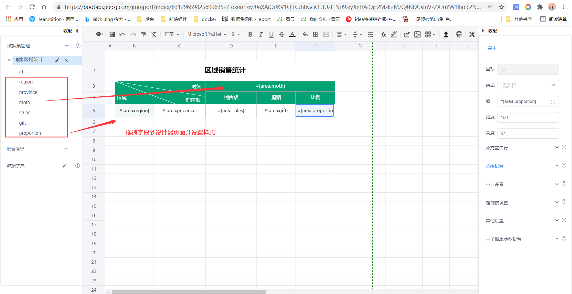Click the browser reload button
This screenshot has height=294, width=572.
click(x=32, y=7)
